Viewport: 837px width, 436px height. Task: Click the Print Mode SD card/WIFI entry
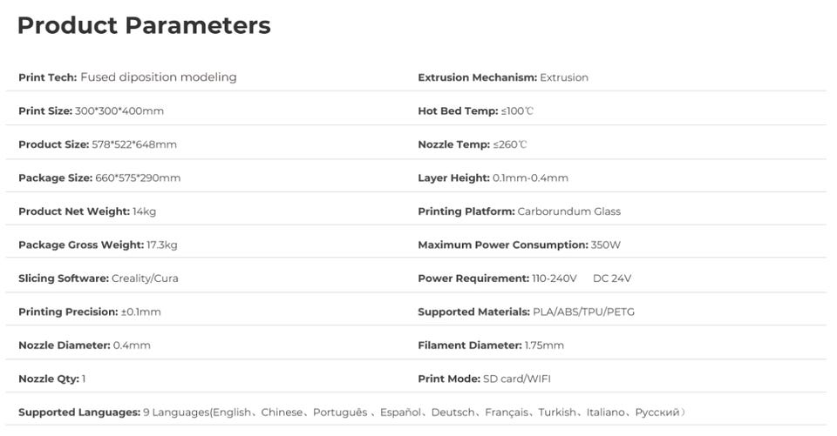coord(484,379)
